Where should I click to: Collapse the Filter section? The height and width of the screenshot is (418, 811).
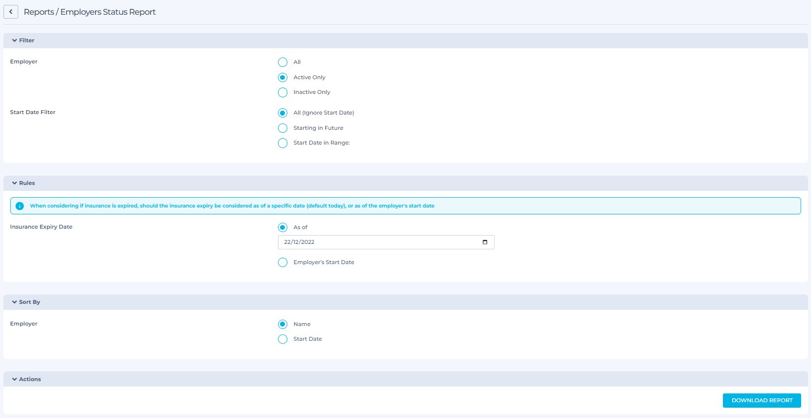tap(14, 40)
